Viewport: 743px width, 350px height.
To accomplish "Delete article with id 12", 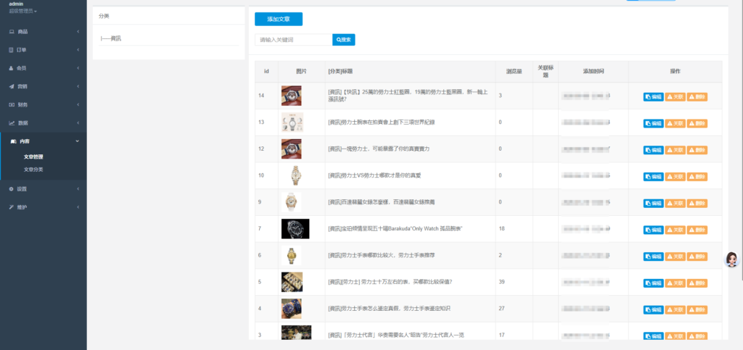I will tap(697, 150).
